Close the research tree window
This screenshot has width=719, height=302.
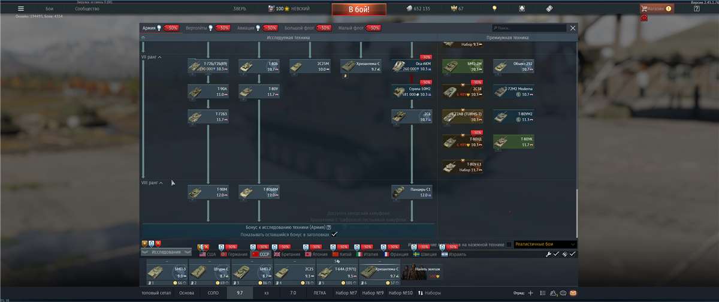click(573, 28)
